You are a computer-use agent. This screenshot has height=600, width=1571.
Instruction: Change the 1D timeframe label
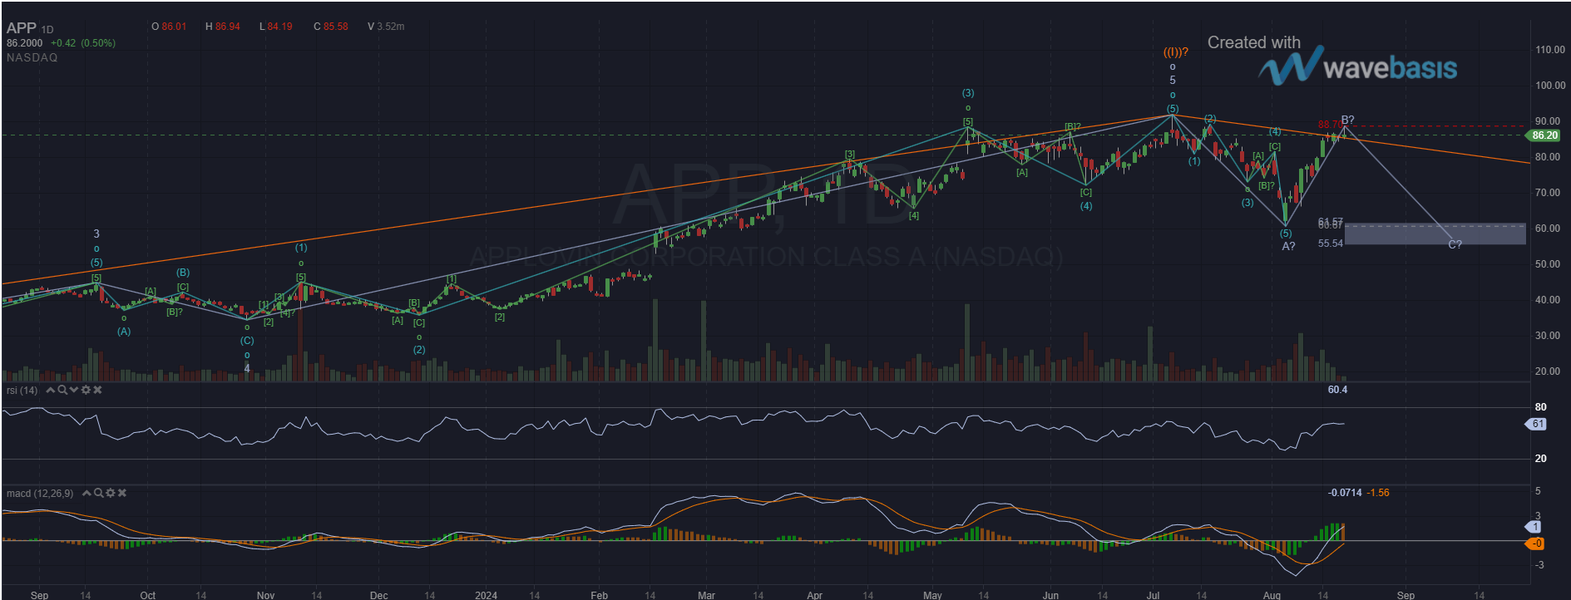[47, 30]
